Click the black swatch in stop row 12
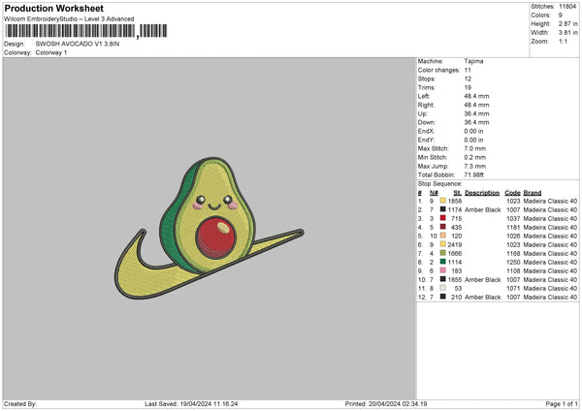The image size is (582, 411). coord(443,297)
